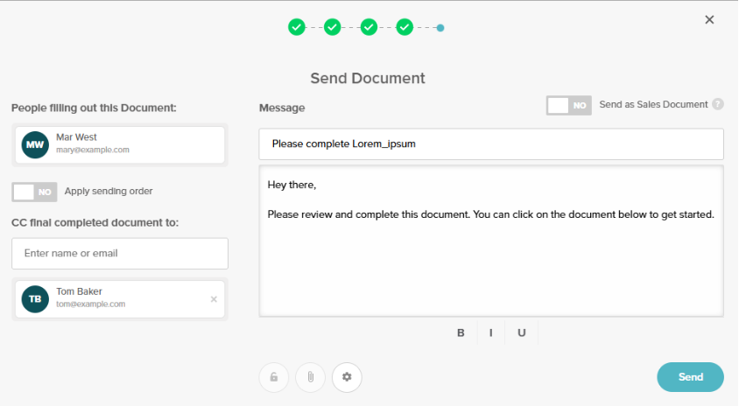Click the MW avatar for Mar West
This screenshot has width=739, height=406.
(35, 144)
